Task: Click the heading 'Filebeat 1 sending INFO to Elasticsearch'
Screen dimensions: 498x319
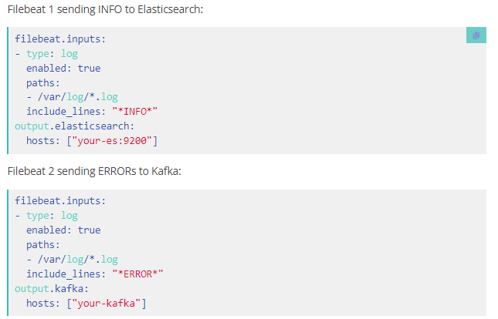Action: coord(105,9)
